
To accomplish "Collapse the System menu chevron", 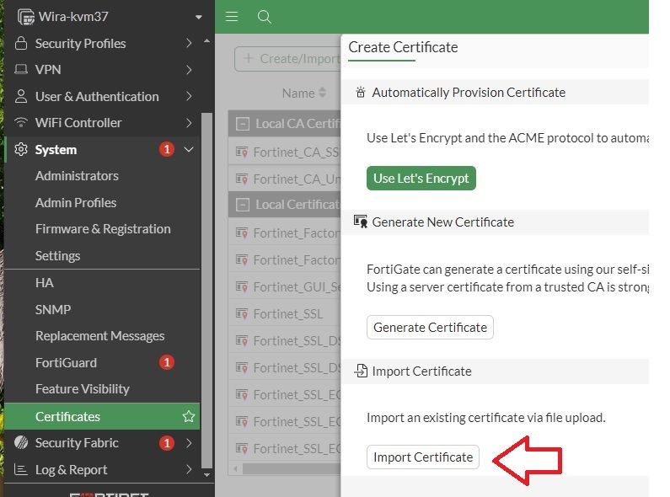I will pyautogui.click(x=189, y=149).
